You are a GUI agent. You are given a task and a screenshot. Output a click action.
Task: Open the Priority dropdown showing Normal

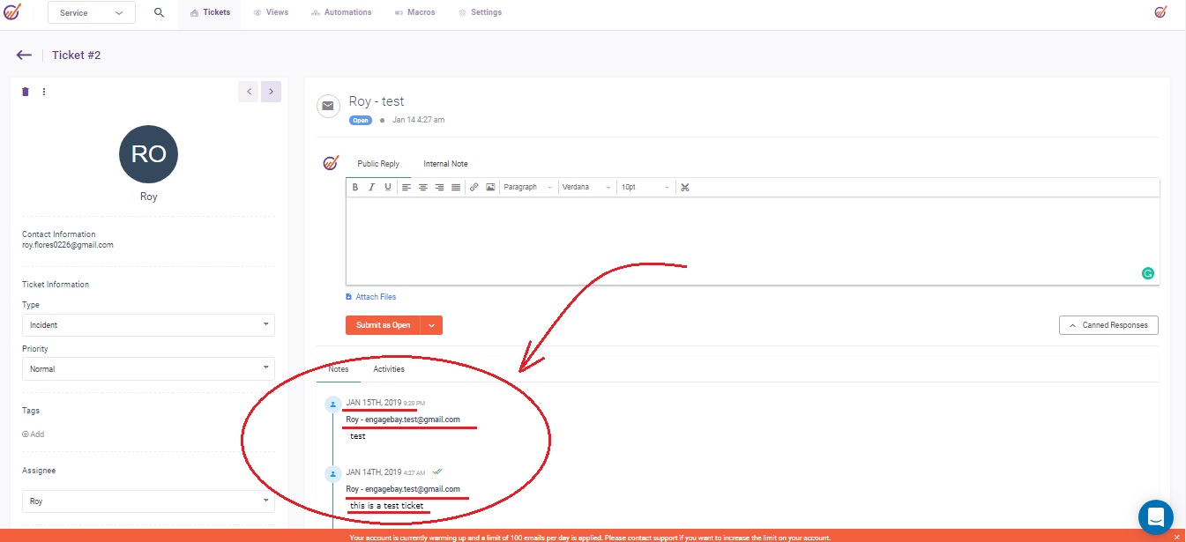point(148,369)
